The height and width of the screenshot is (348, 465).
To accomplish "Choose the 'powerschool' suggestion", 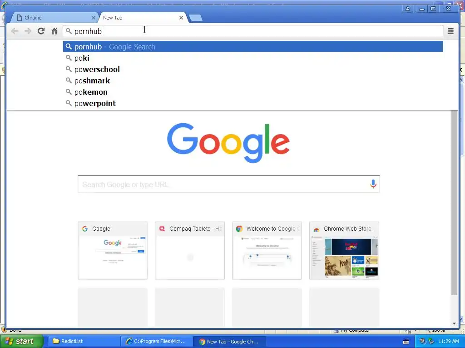I will click(x=253, y=69).
